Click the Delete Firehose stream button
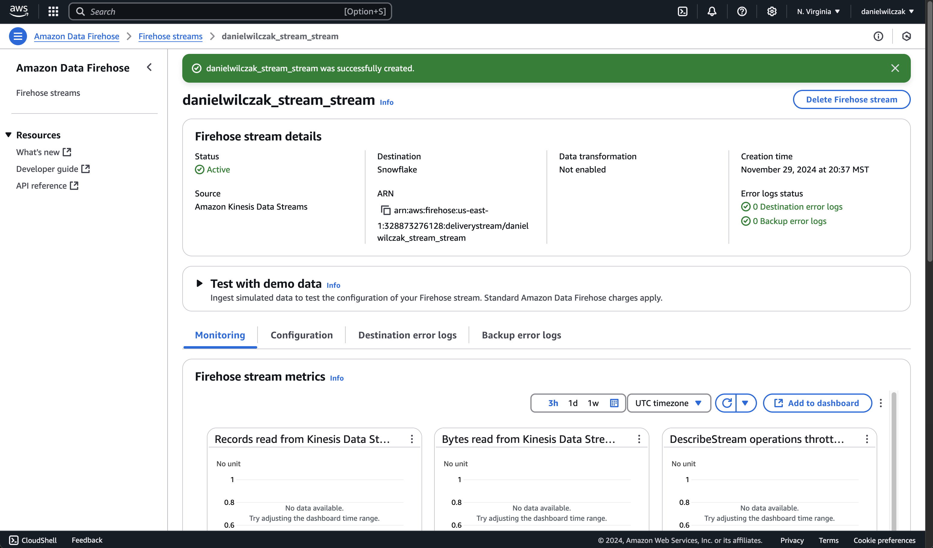933x548 pixels. click(851, 99)
